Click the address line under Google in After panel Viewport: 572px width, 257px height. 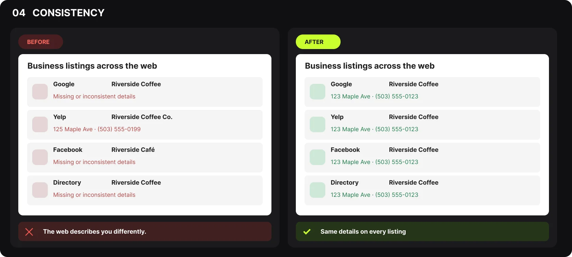tap(374, 96)
